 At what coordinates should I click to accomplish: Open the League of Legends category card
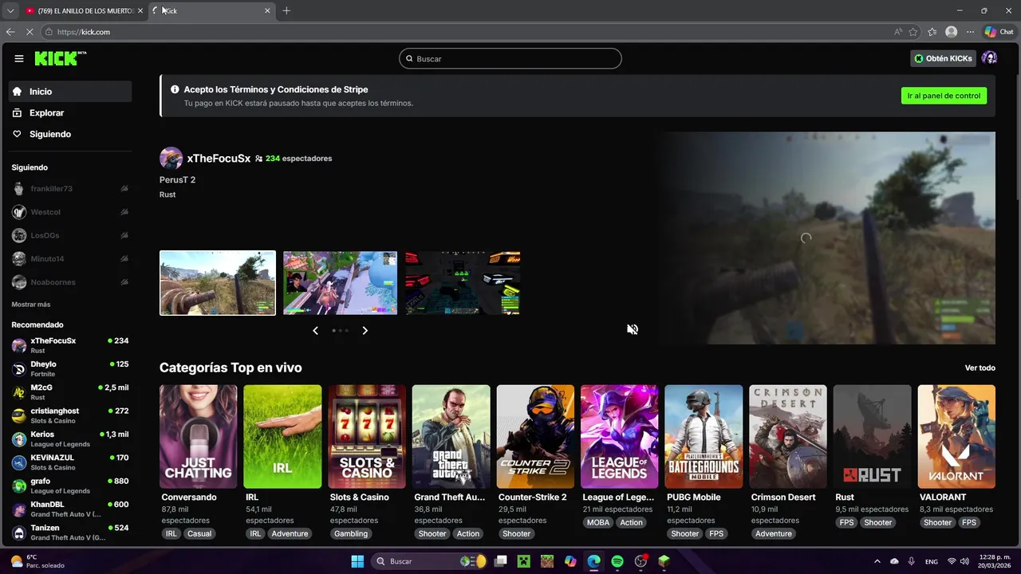click(x=620, y=437)
